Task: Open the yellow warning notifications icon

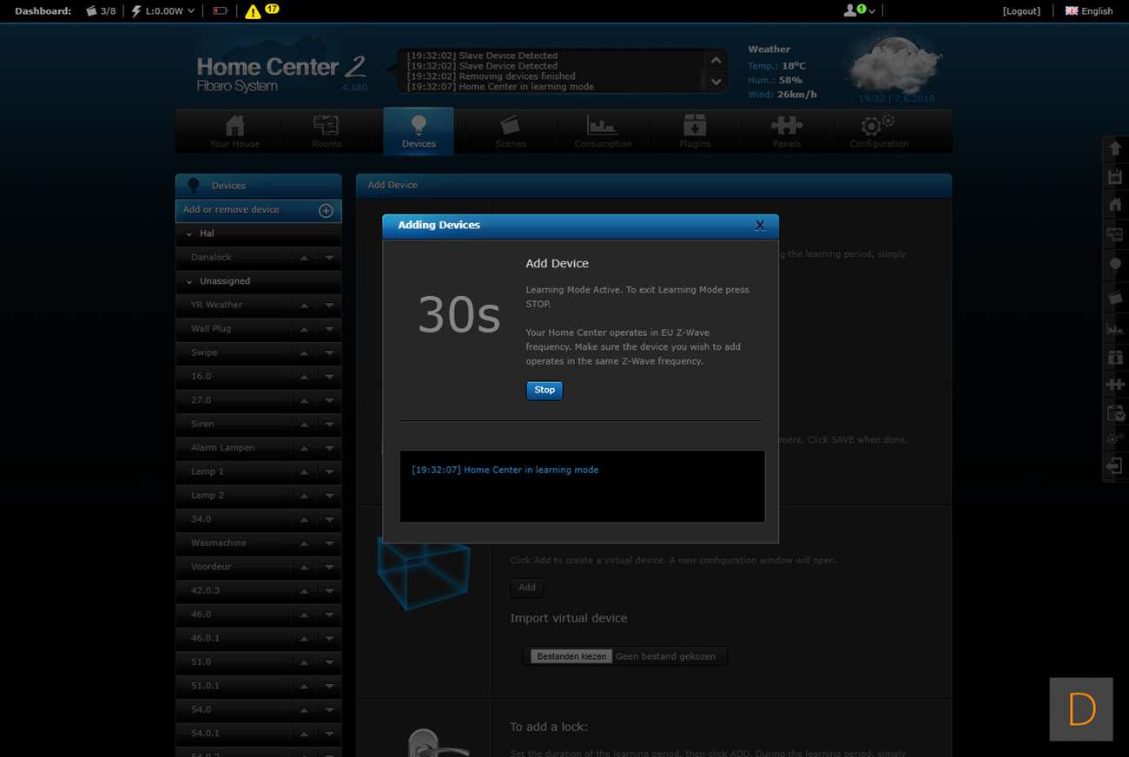Action: [253, 11]
